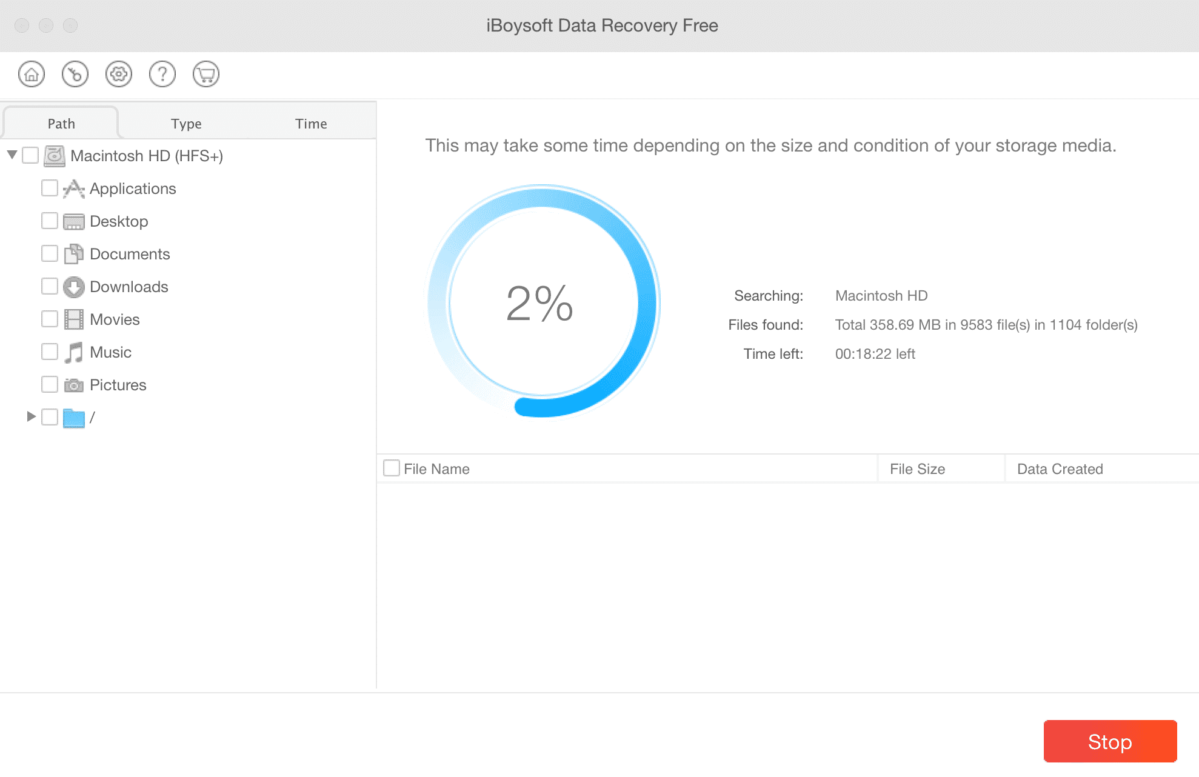Tick the Pictures folder checkbox

50,384
